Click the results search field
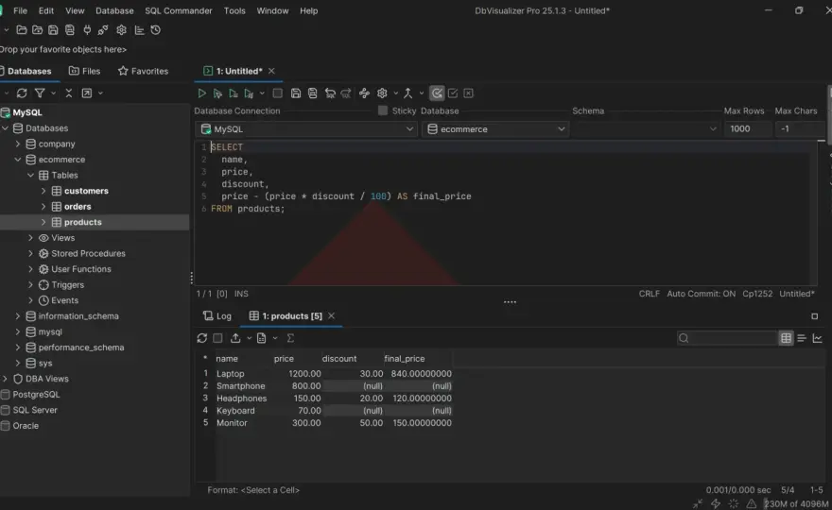 tap(727, 338)
